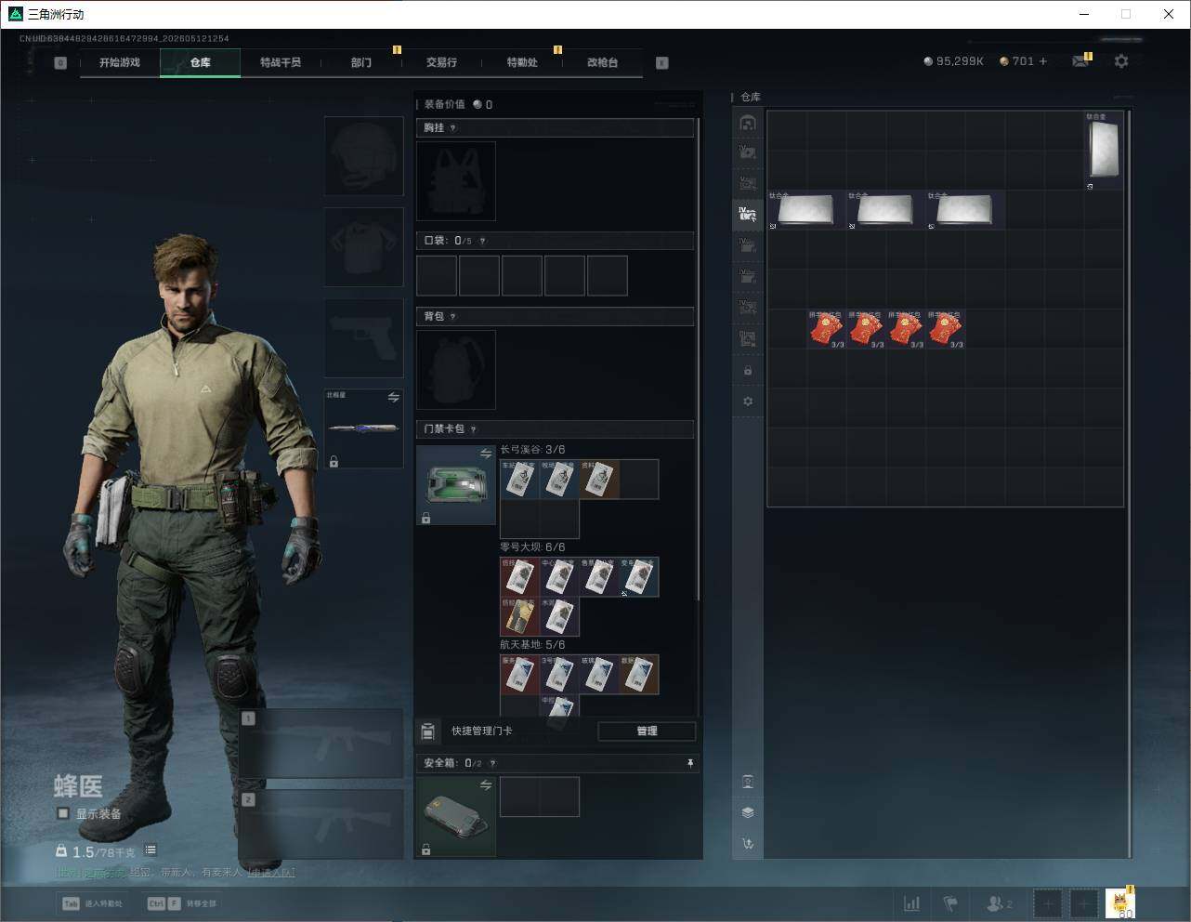Select the 仓库 tab
Viewport: 1191px width, 922px height.
[x=200, y=62]
